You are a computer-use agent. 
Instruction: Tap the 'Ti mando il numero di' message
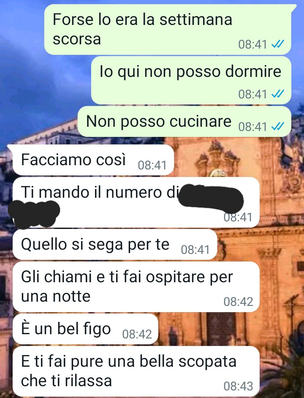[136, 202]
